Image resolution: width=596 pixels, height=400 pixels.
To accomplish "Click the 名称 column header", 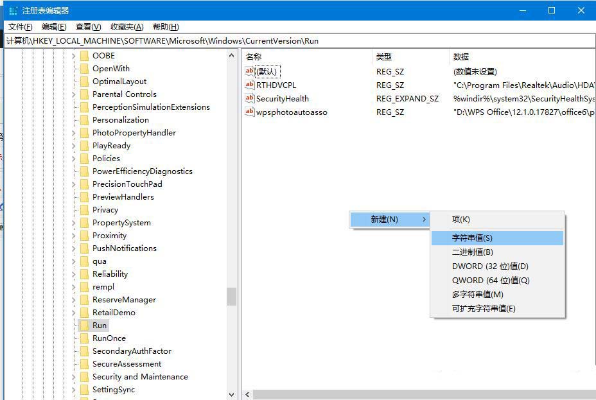I will (x=254, y=57).
